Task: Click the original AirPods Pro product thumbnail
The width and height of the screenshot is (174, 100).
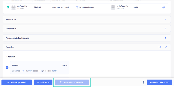Action: (13, 7)
